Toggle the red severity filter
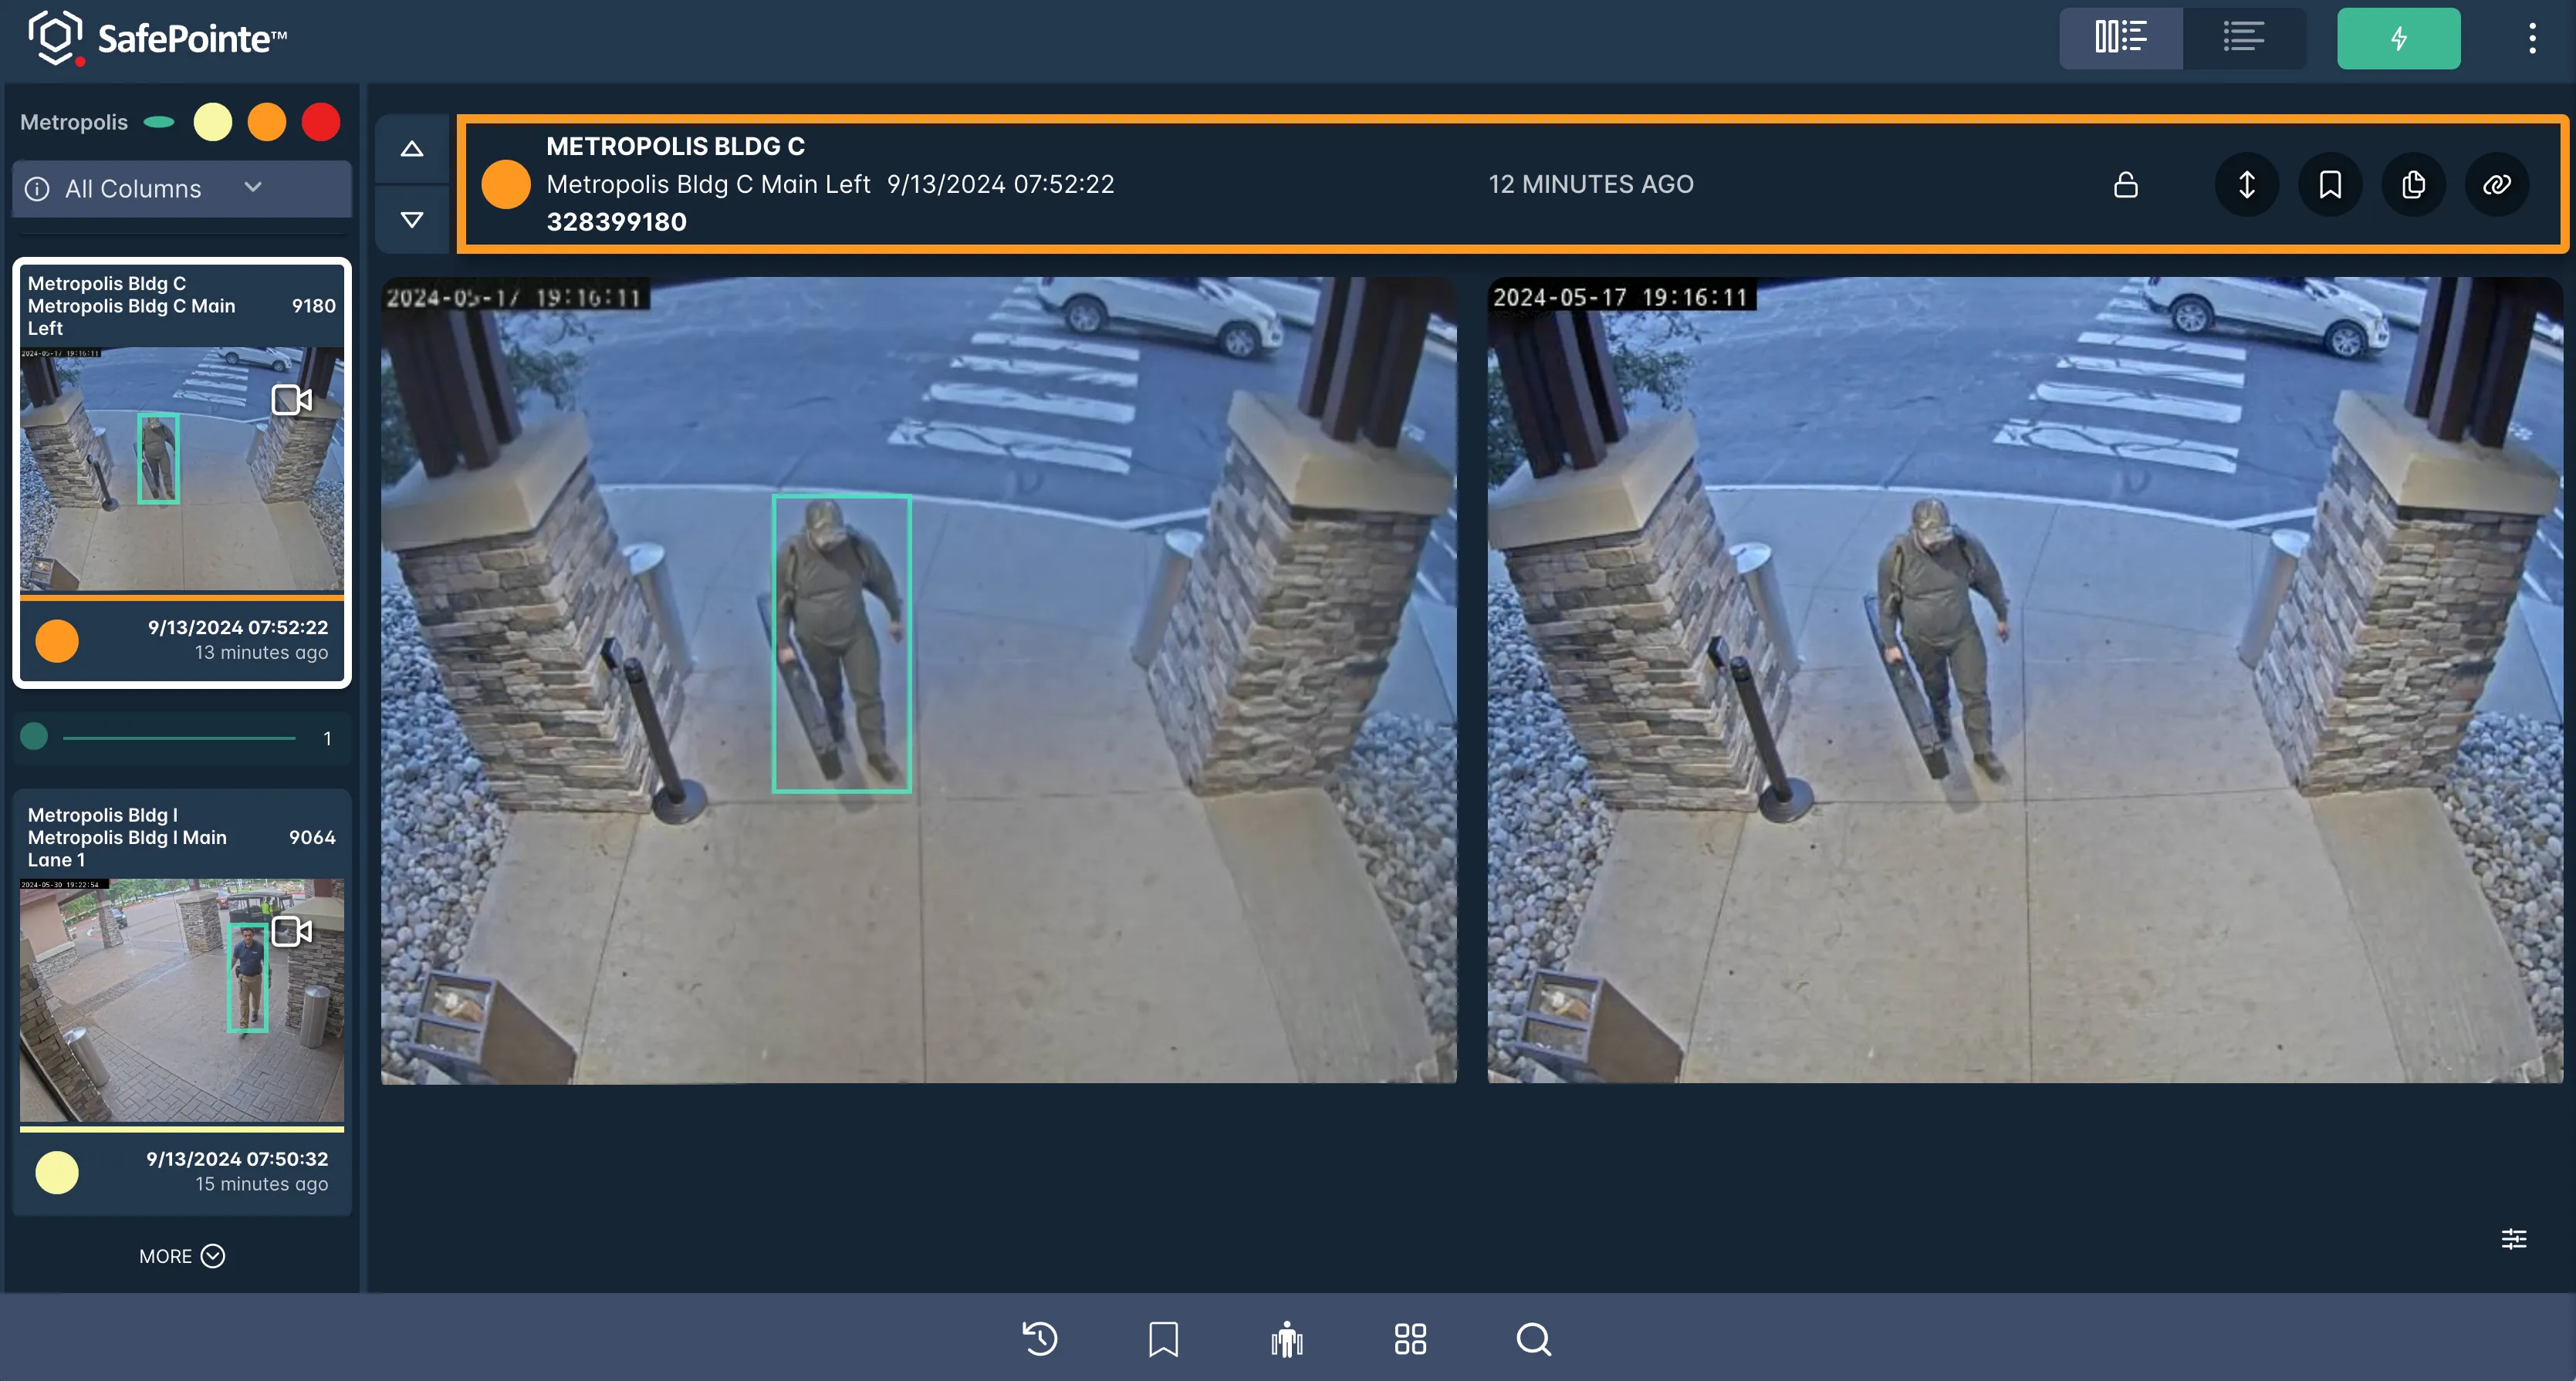The image size is (2576, 1381). (321, 121)
